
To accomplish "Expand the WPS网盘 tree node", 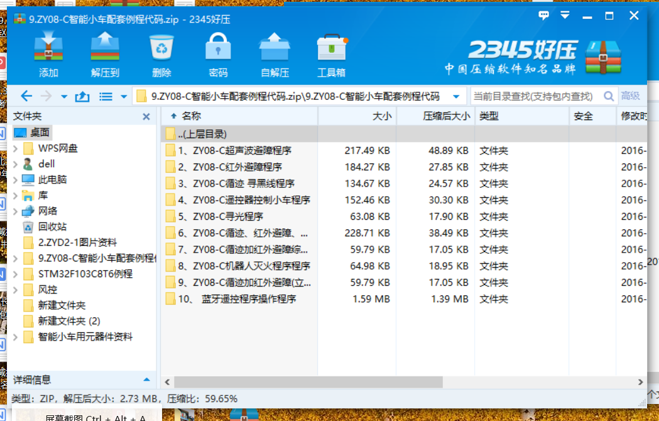I will (x=16, y=148).
